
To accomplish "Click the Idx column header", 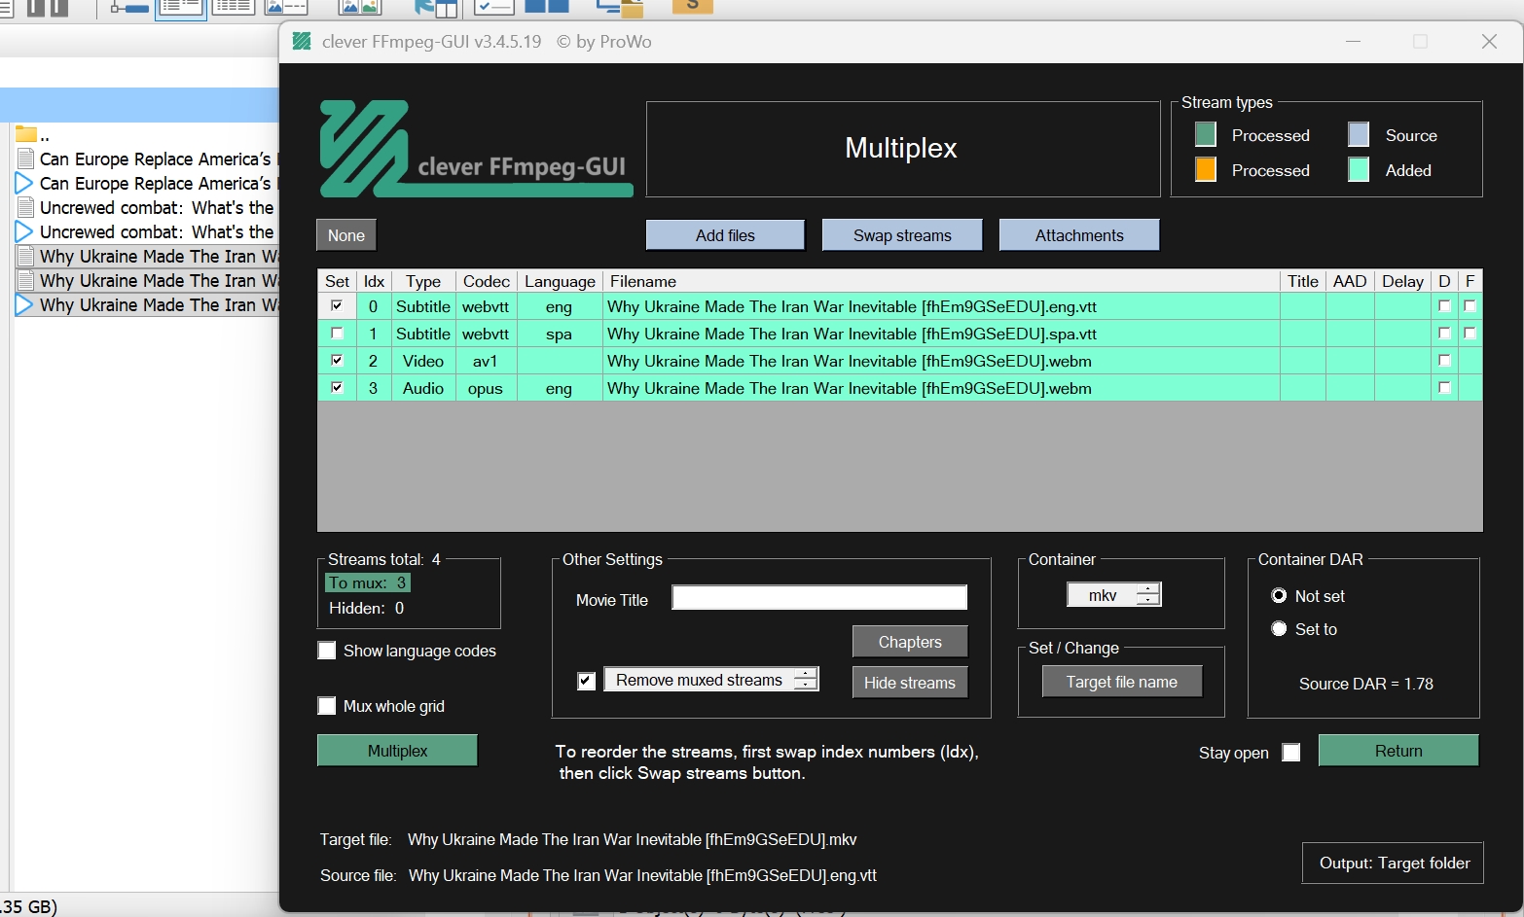I will coord(374,281).
